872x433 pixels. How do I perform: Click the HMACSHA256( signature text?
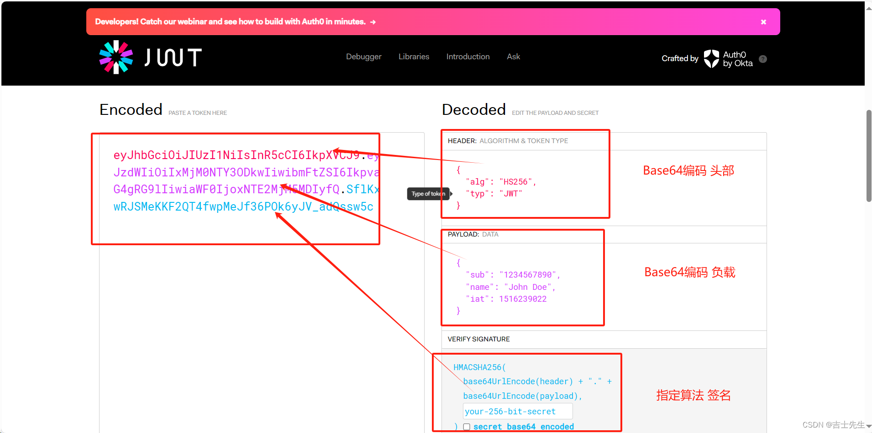click(479, 367)
